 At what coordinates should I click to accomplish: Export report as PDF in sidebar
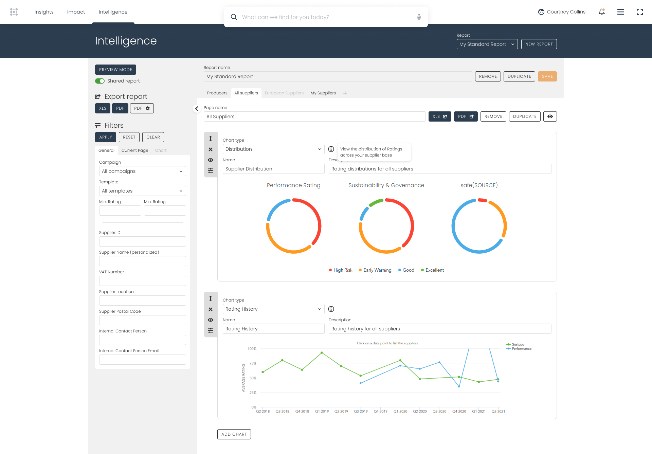click(x=120, y=108)
